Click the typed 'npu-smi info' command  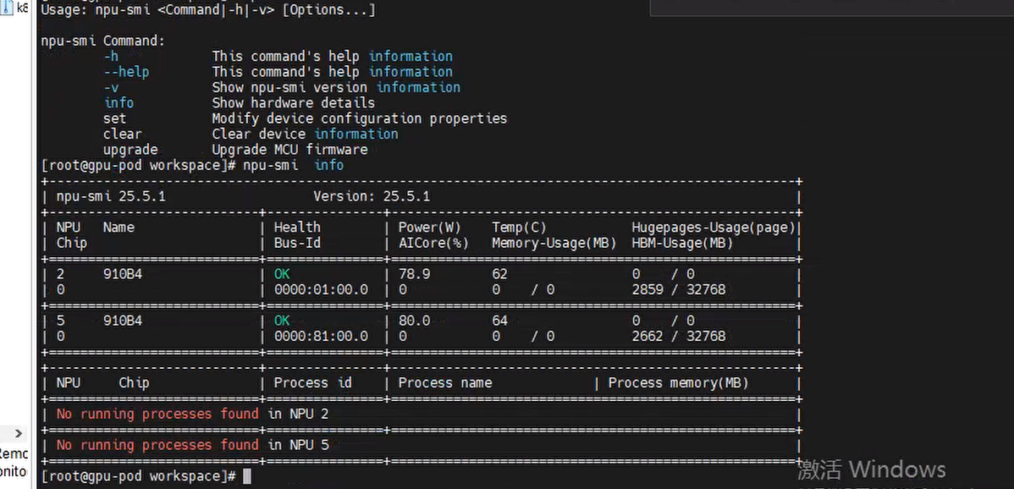point(293,165)
